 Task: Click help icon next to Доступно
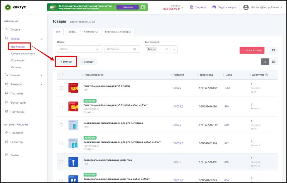tap(267, 75)
